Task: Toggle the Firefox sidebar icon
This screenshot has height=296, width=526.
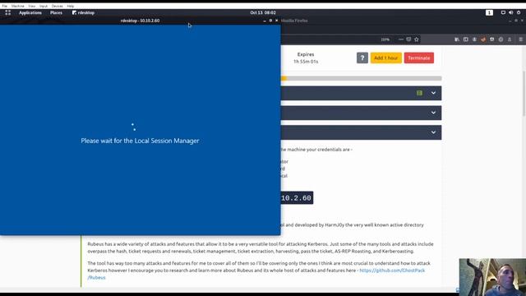Action: 466,39
